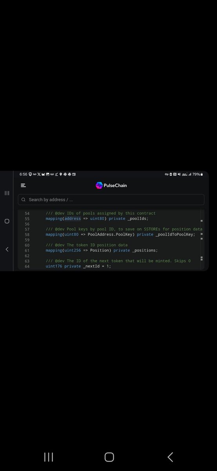Click 'uint256' in the _positions mapping
The width and height of the screenshot is (217, 471).
coord(72,250)
